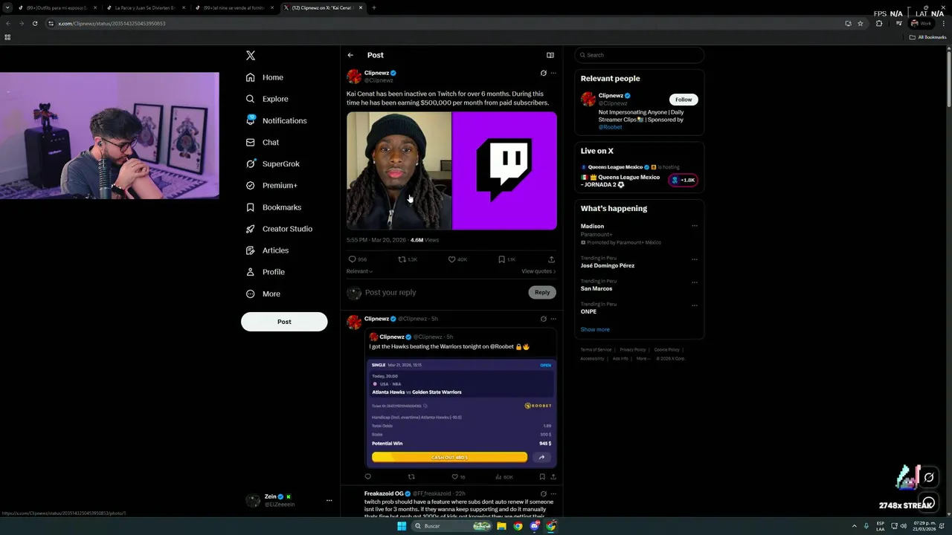Image resolution: width=952 pixels, height=535 pixels.
Task: Open three-dot menu on Freakazoid OG reply
Action: pyautogui.click(x=553, y=493)
